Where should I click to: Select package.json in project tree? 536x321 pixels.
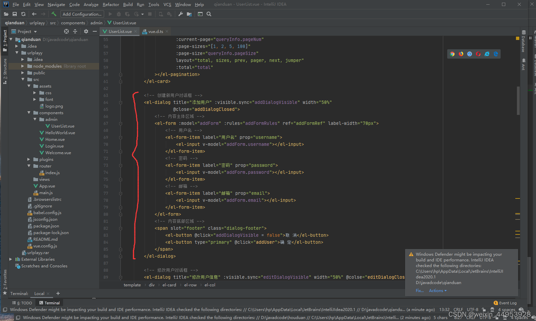[x=46, y=226]
